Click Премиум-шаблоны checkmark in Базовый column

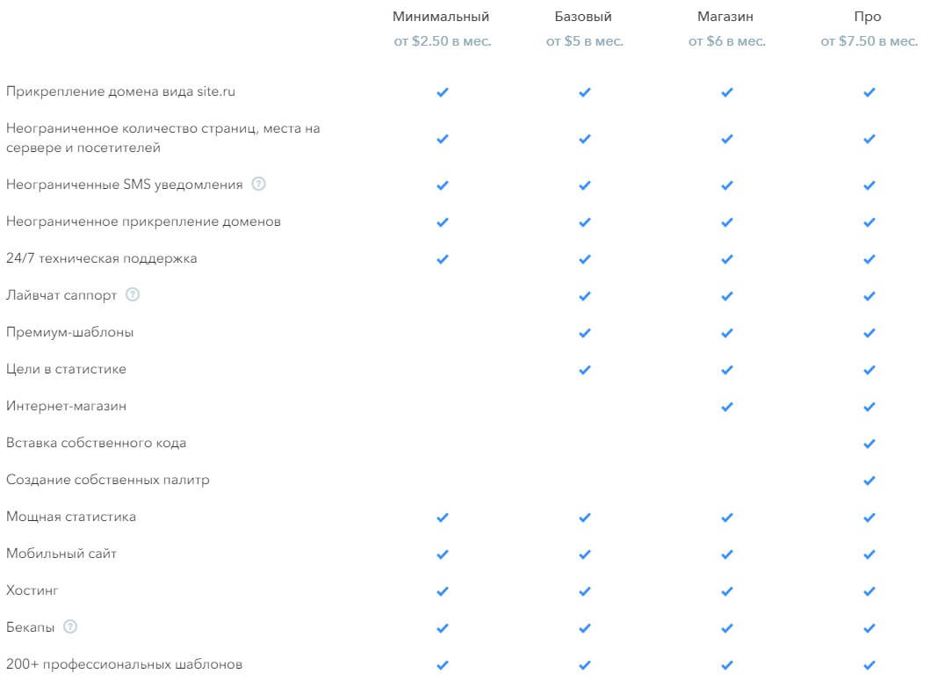pyautogui.click(x=584, y=333)
